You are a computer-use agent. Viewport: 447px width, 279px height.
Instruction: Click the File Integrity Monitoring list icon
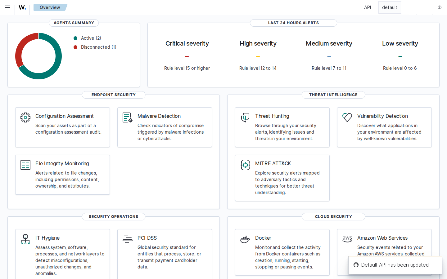click(x=25, y=165)
